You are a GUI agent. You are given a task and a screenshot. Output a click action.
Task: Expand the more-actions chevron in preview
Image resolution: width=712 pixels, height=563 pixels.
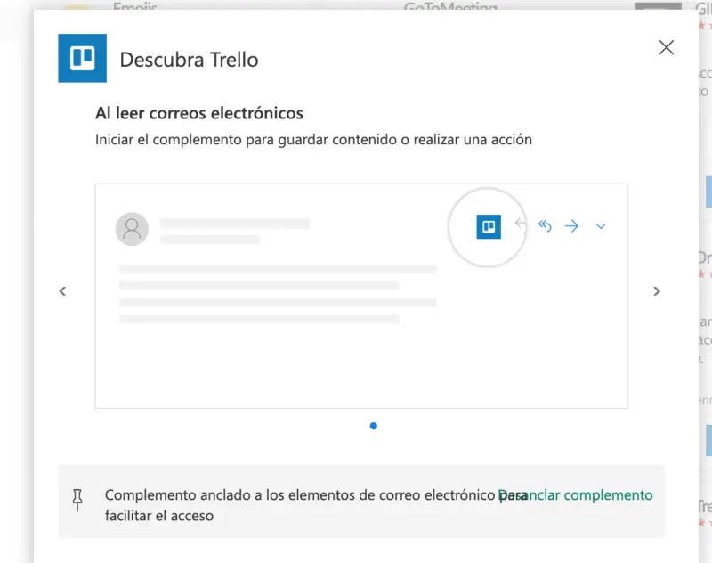click(601, 226)
